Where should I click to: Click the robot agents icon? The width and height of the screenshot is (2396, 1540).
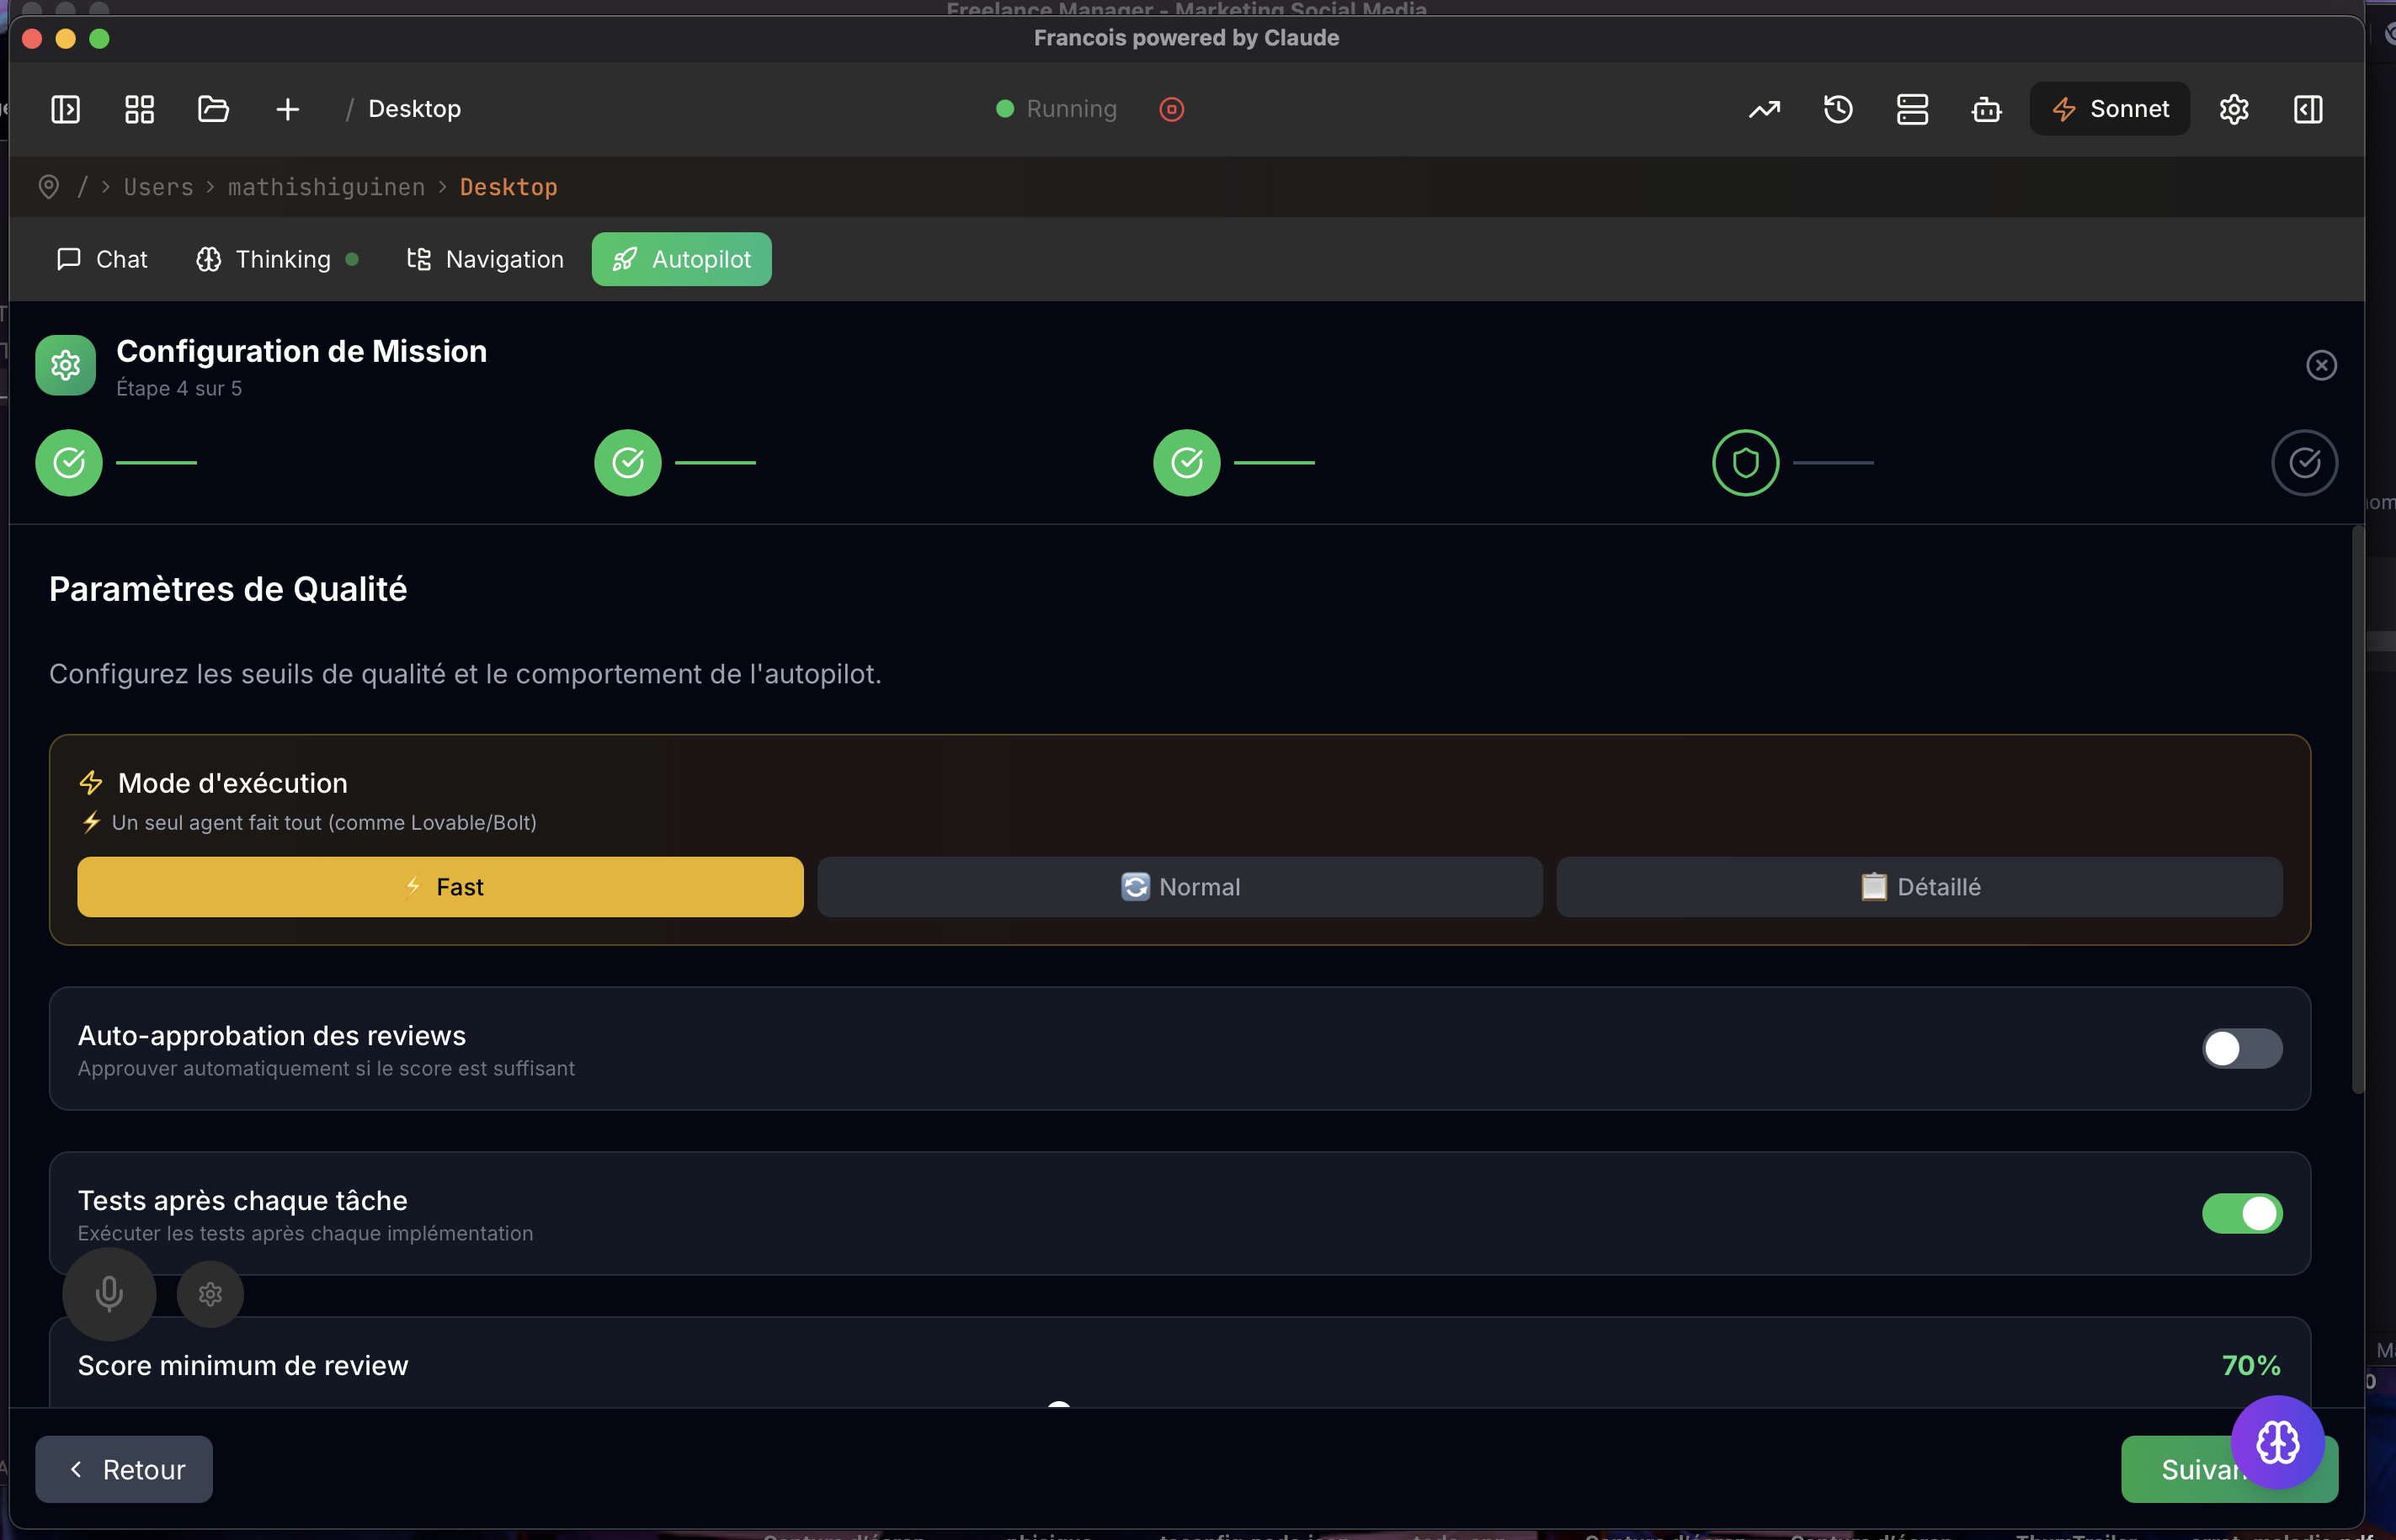pyautogui.click(x=1987, y=109)
